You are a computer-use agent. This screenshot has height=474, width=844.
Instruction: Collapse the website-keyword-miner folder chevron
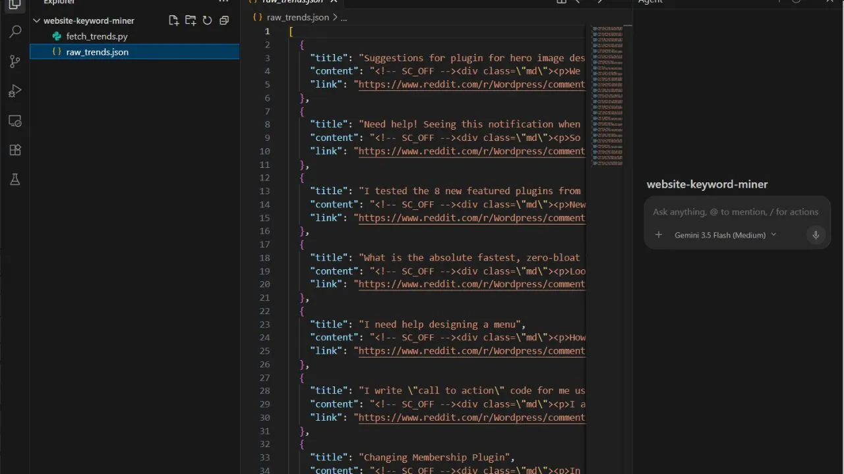click(x=37, y=20)
